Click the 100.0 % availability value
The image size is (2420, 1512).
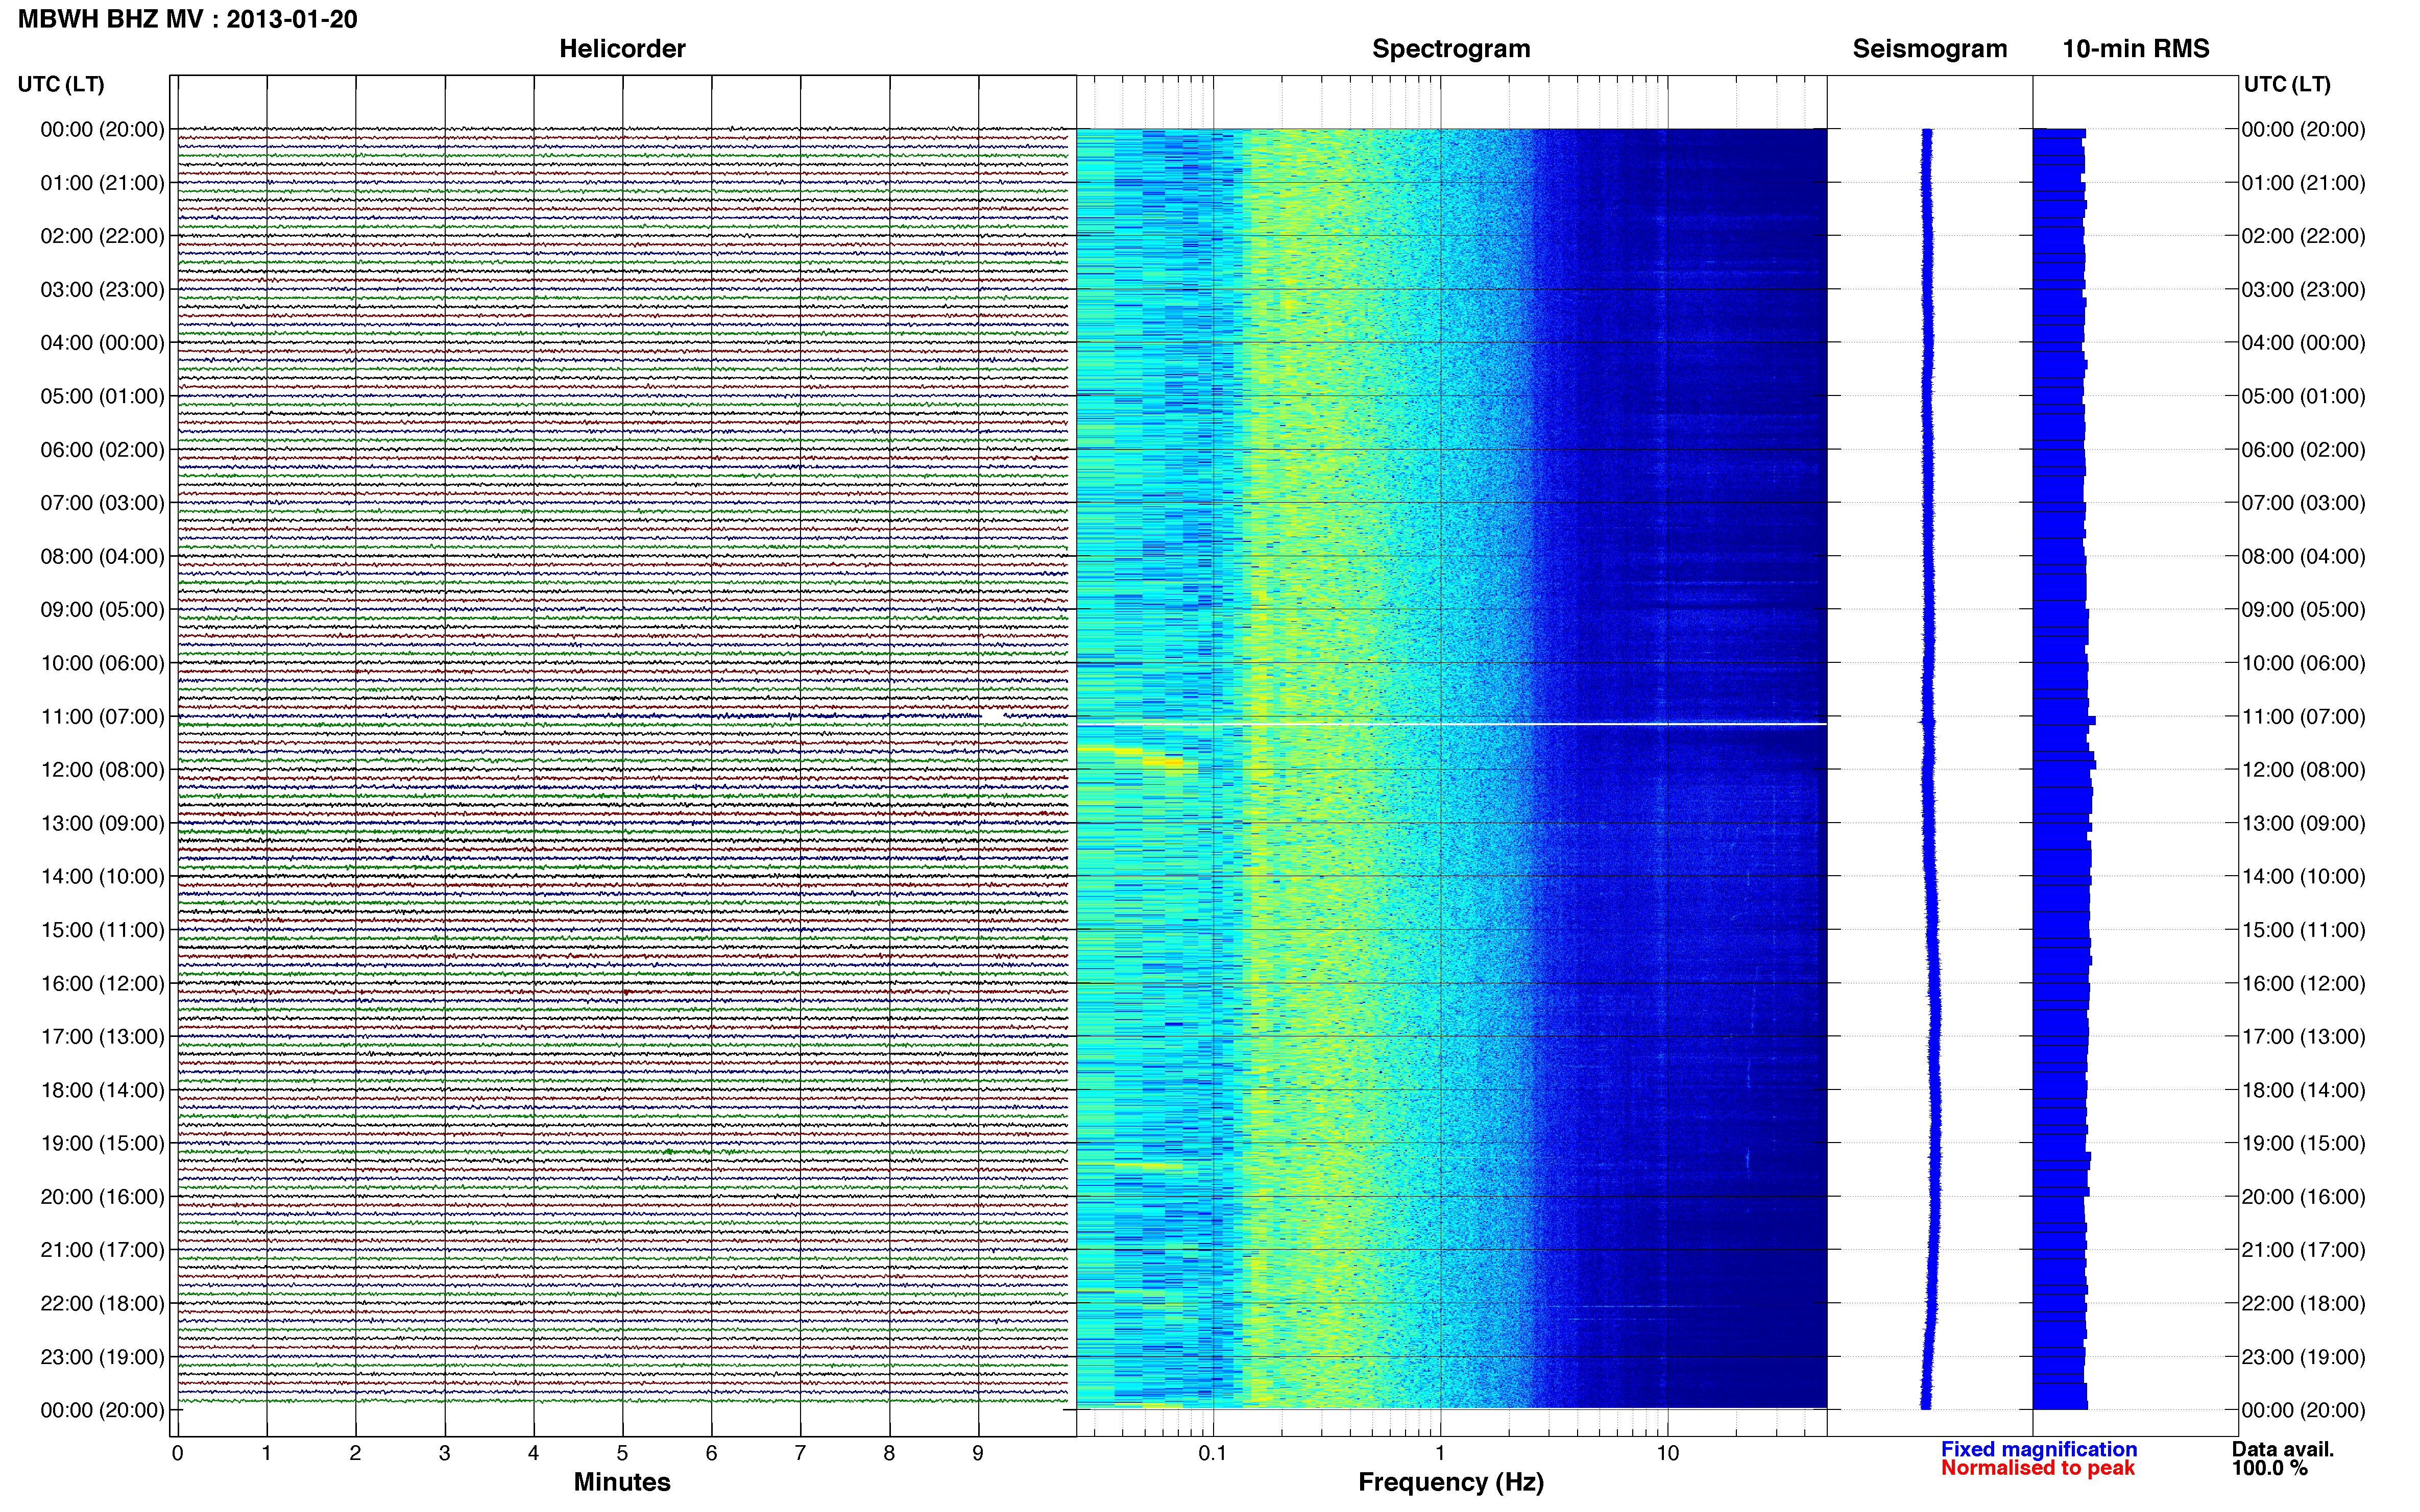point(2270,1468)
